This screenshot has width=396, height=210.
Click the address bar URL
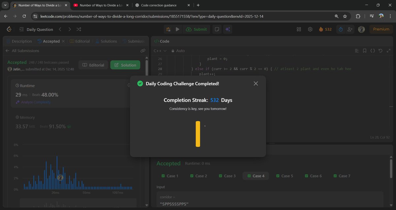coord(151,16)
